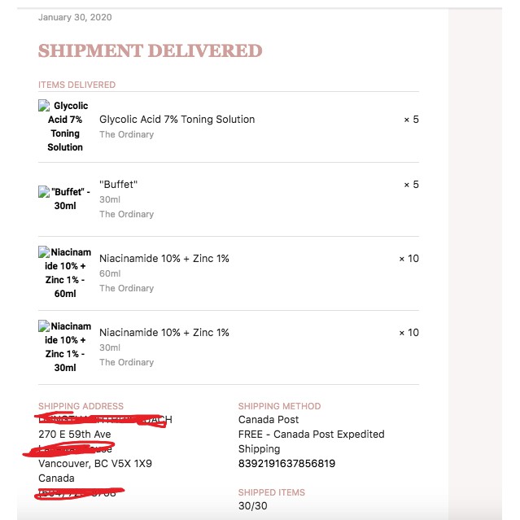Click the × 10 quantity for Niacinamide 60ml
This screenshot has height=520, width=520.
[409, 259]
